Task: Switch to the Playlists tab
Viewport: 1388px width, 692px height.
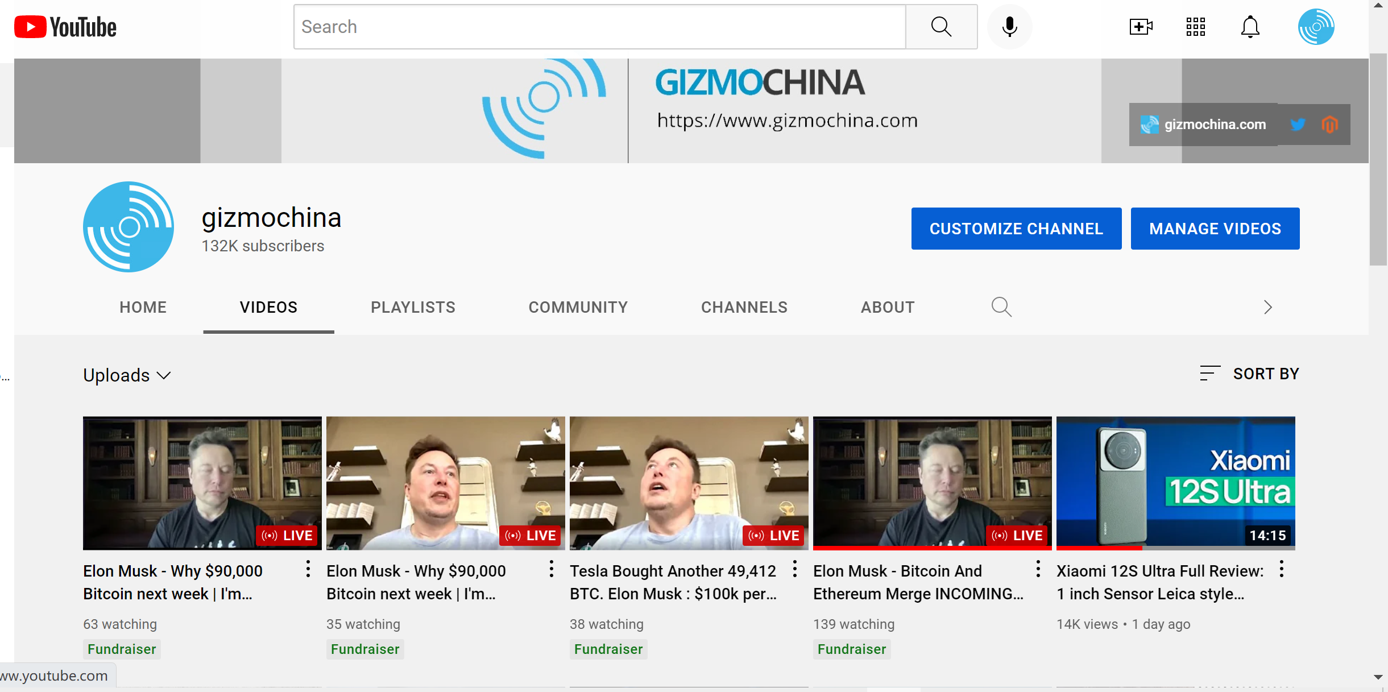Action: point(413,307)
